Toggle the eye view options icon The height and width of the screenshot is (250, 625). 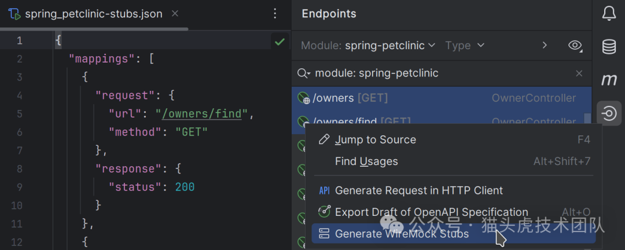[x=575, y=45]
